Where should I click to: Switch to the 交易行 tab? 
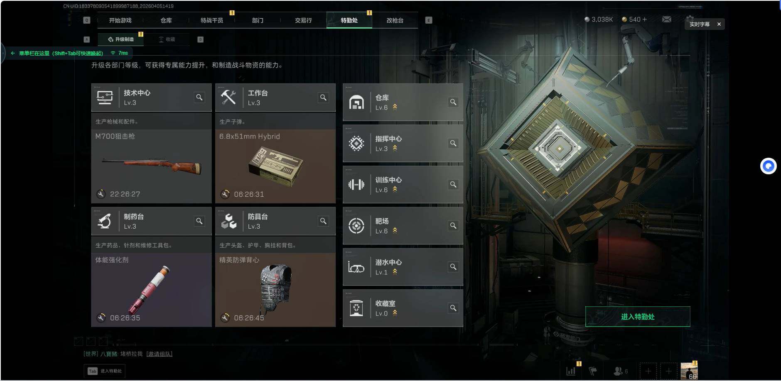coord(303,20)
